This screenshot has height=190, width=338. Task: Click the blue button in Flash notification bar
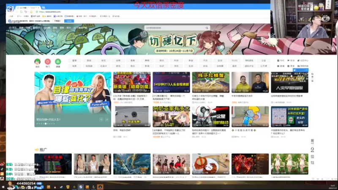[69, 21]
